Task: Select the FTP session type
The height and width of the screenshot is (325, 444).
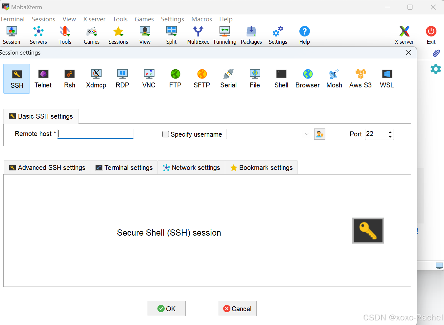Action: [175, 79]
